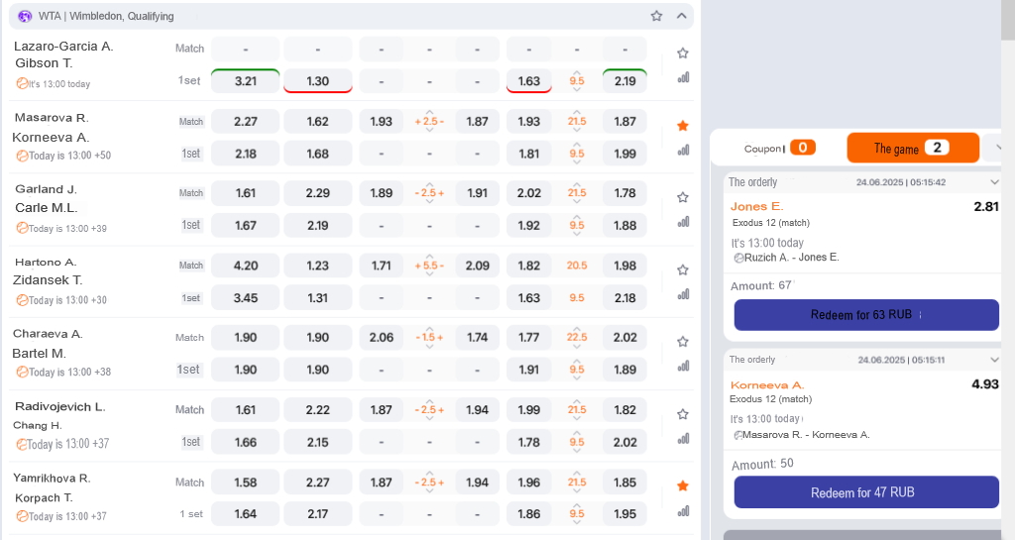This screenshot has width=1015, height=540.
Task: Open statistics for Radivojevich vs Chang
Action: 683,439
